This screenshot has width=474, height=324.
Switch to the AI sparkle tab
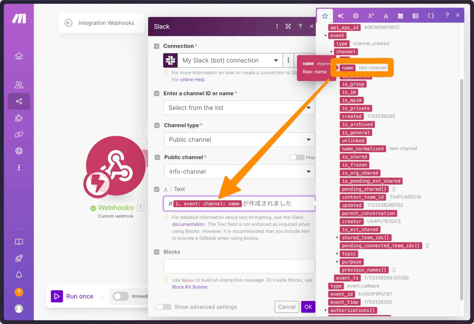340,16
